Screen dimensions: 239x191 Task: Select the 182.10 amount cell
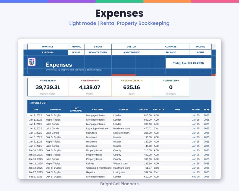pyautogui.click(x=144, y=163)
